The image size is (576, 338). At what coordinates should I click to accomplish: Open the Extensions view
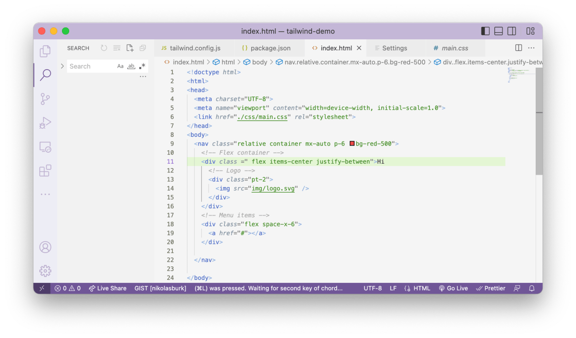coord(45,170)
